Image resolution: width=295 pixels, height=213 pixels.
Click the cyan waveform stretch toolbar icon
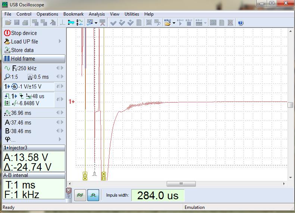(71, 23)
